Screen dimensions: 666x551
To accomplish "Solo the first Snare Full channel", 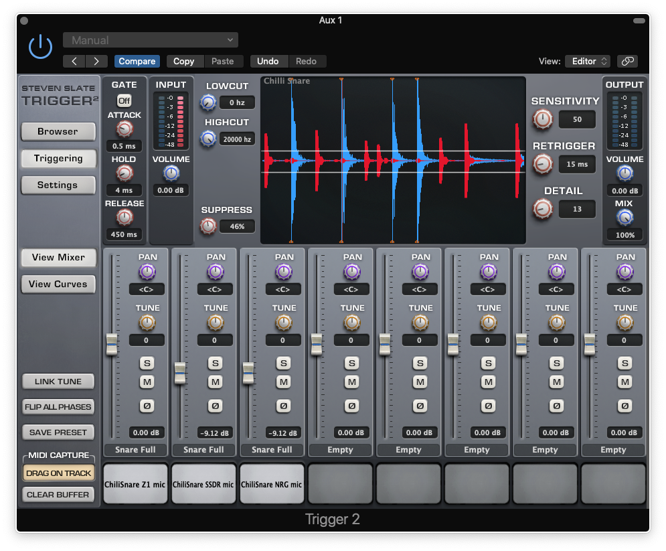I will 147,363.
